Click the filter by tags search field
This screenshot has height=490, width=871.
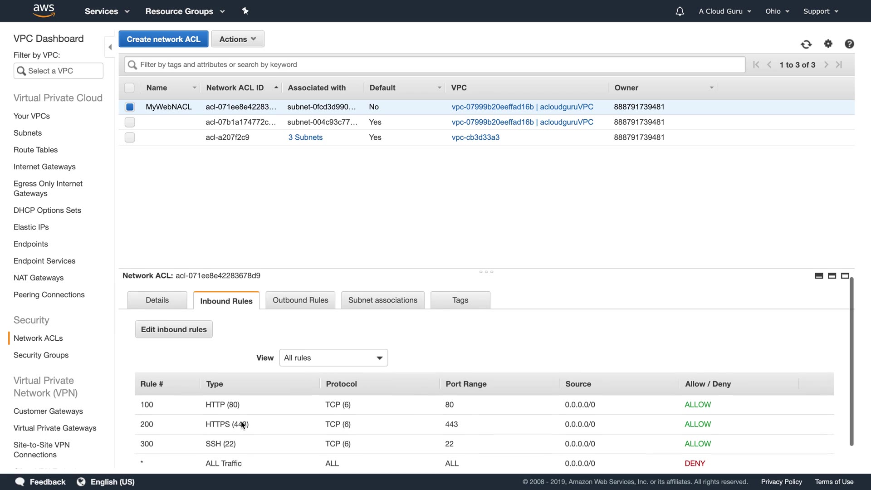click(x=435, y=65)
